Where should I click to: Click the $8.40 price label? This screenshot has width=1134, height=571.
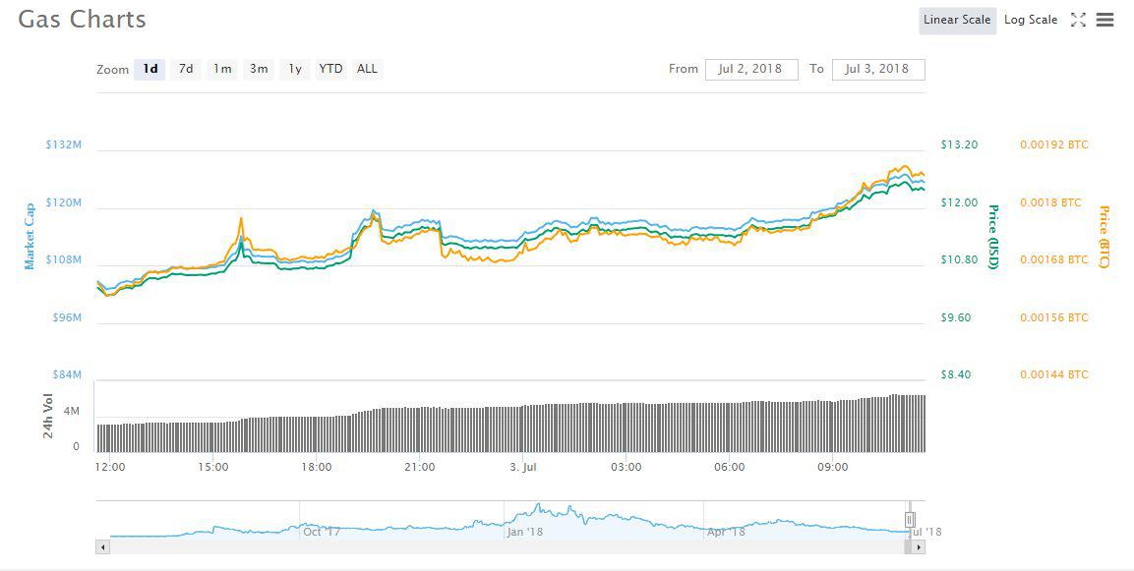click(x=955, y=374)
